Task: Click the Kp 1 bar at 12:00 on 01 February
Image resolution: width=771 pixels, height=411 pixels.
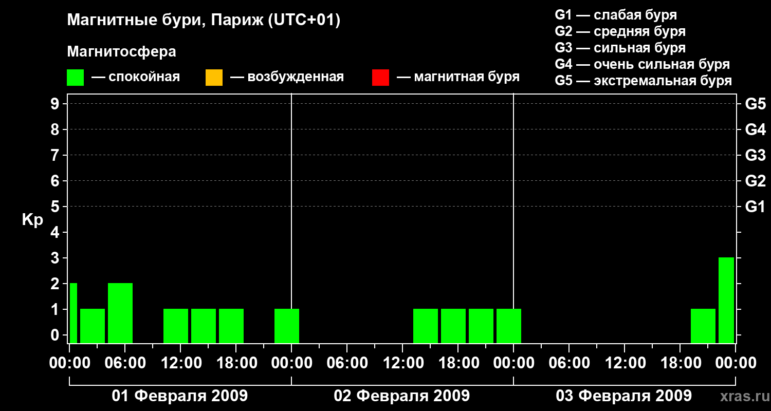Action: coord(176,326)
